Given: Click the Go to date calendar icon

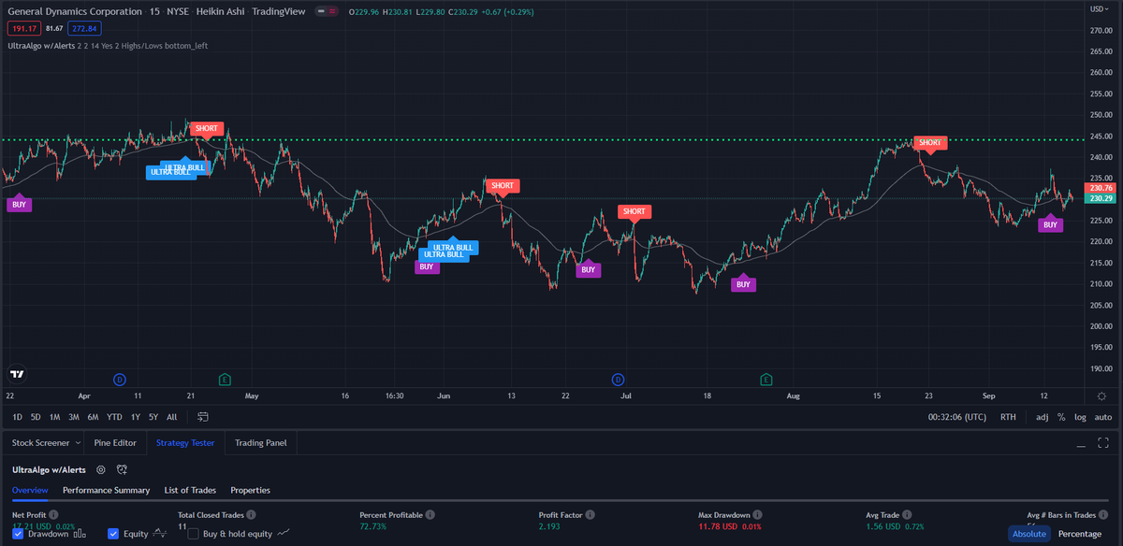Looking at the screenshot, I should (203, 417).
